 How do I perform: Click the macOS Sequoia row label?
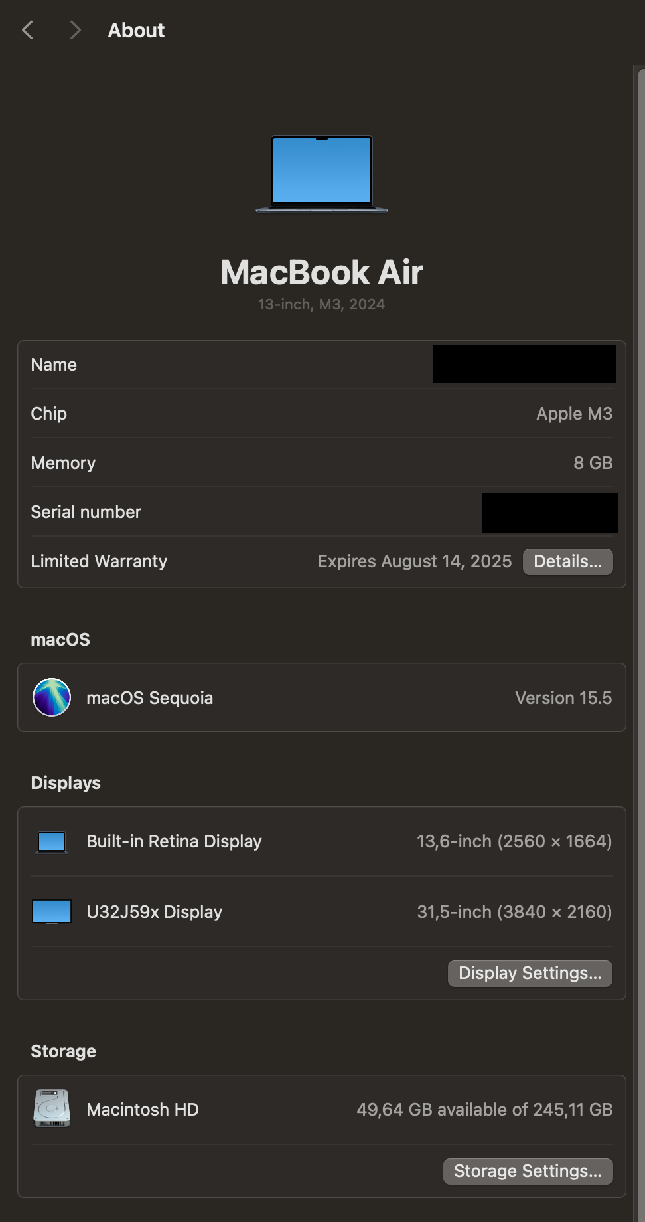(149, 698)
